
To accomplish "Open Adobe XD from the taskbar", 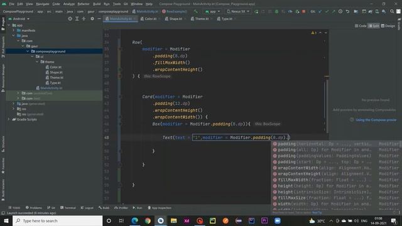I will [187, 220].
